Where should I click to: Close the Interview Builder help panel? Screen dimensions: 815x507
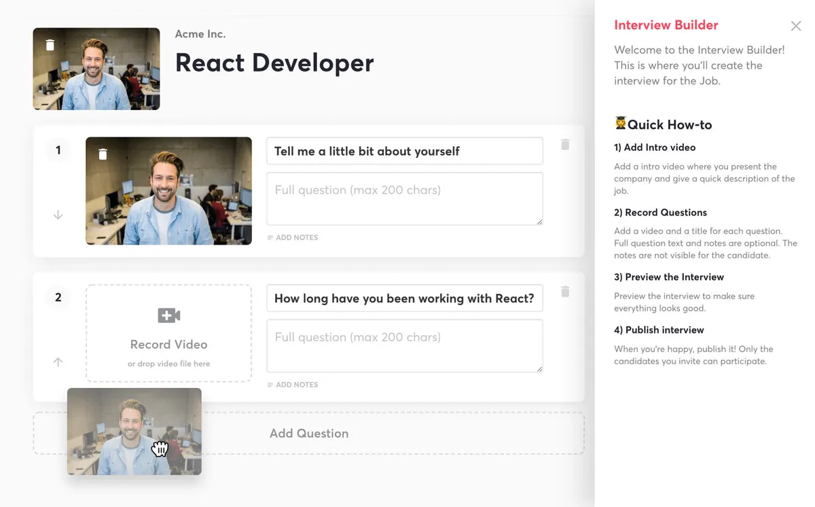pos(795,26)
